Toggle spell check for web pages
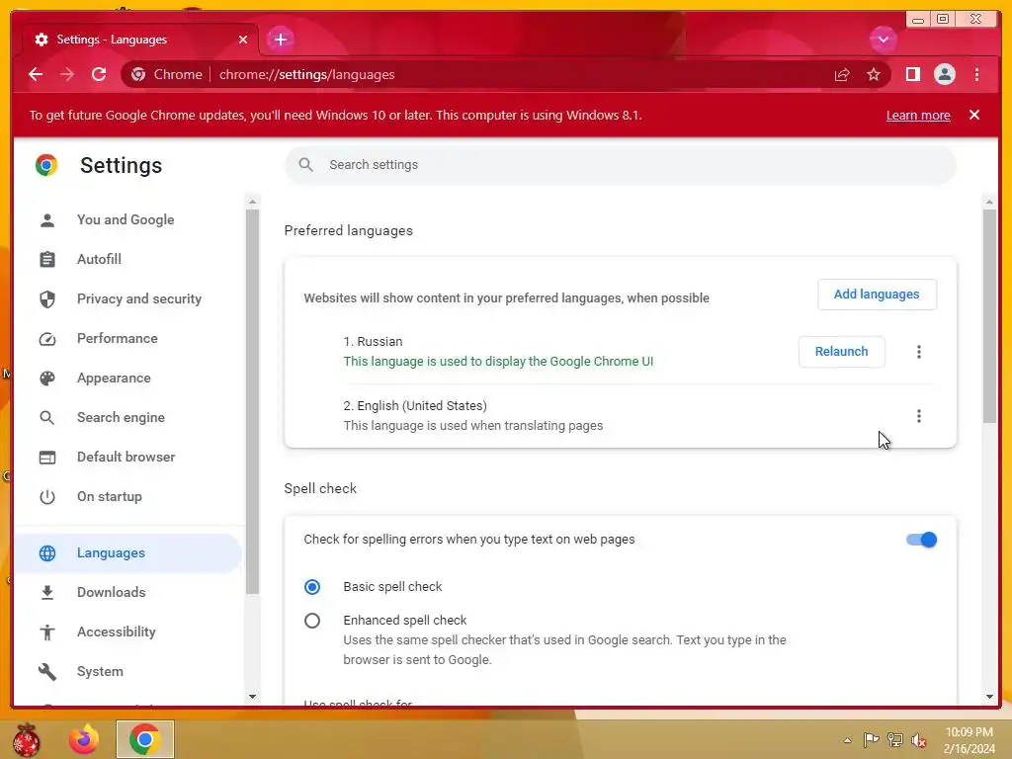The height and width of the screenshot is (759, 1012). point(921,540)
